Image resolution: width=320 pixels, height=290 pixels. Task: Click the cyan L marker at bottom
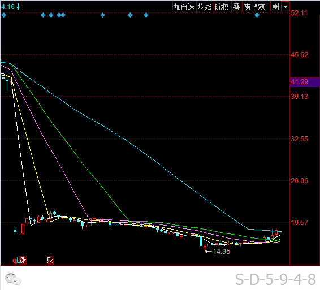tap(18, 260)
